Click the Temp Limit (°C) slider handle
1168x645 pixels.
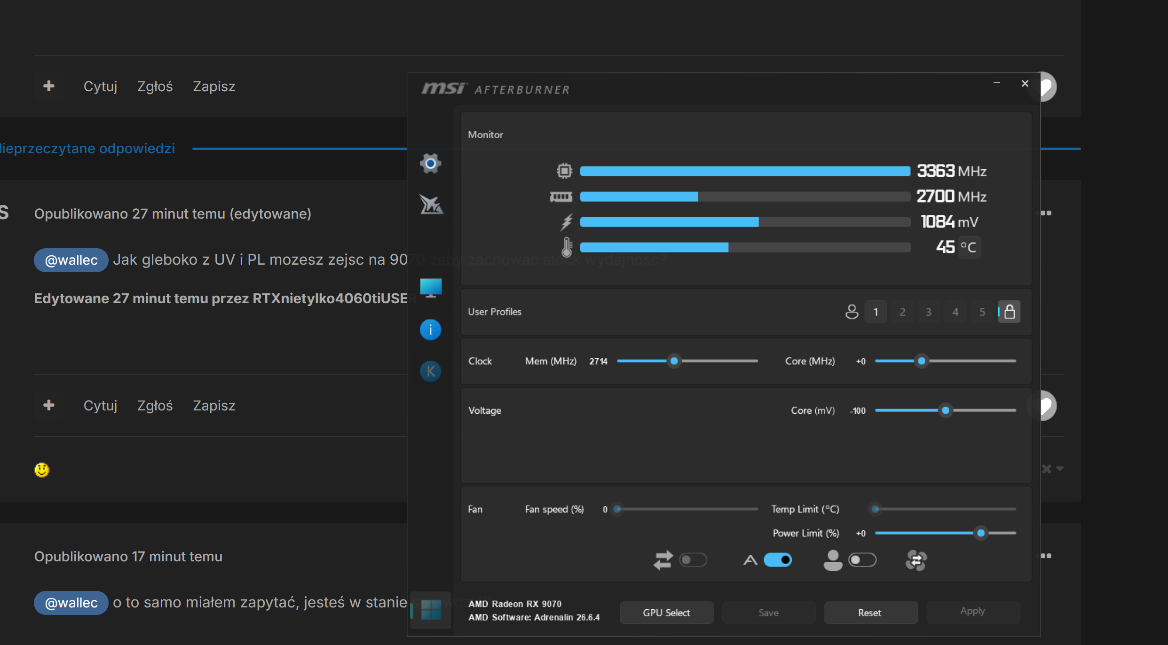875,509
